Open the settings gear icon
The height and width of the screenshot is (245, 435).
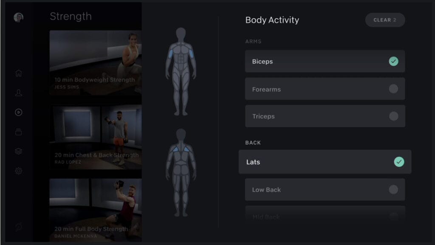[x=19, y=171]
